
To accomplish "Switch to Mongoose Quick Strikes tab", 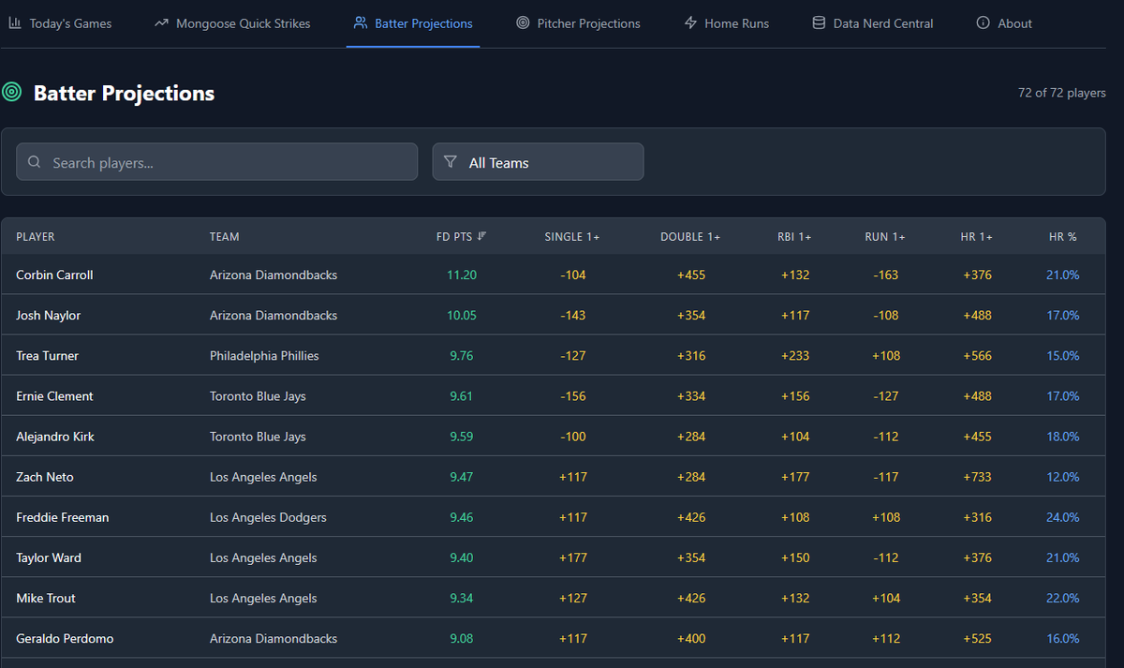I will coord(232,23).
